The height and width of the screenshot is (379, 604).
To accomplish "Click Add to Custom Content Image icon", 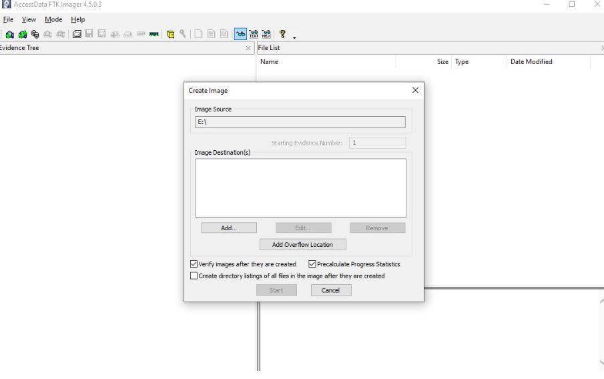I will pos(115,34).
